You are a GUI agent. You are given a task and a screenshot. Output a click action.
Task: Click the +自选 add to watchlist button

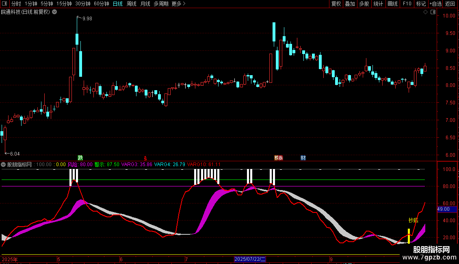[435, 4]
